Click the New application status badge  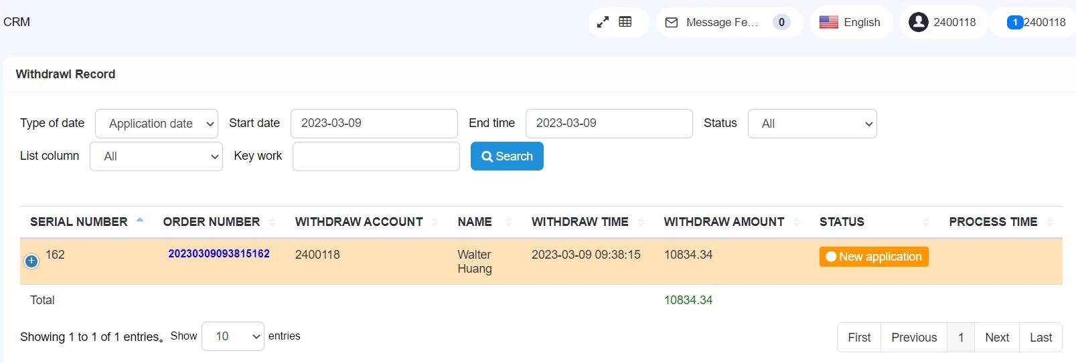pos(873,257)
